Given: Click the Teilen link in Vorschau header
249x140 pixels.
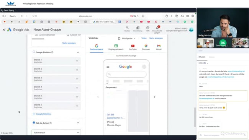Looking at the screenshot, I should [x=144, y=38].
